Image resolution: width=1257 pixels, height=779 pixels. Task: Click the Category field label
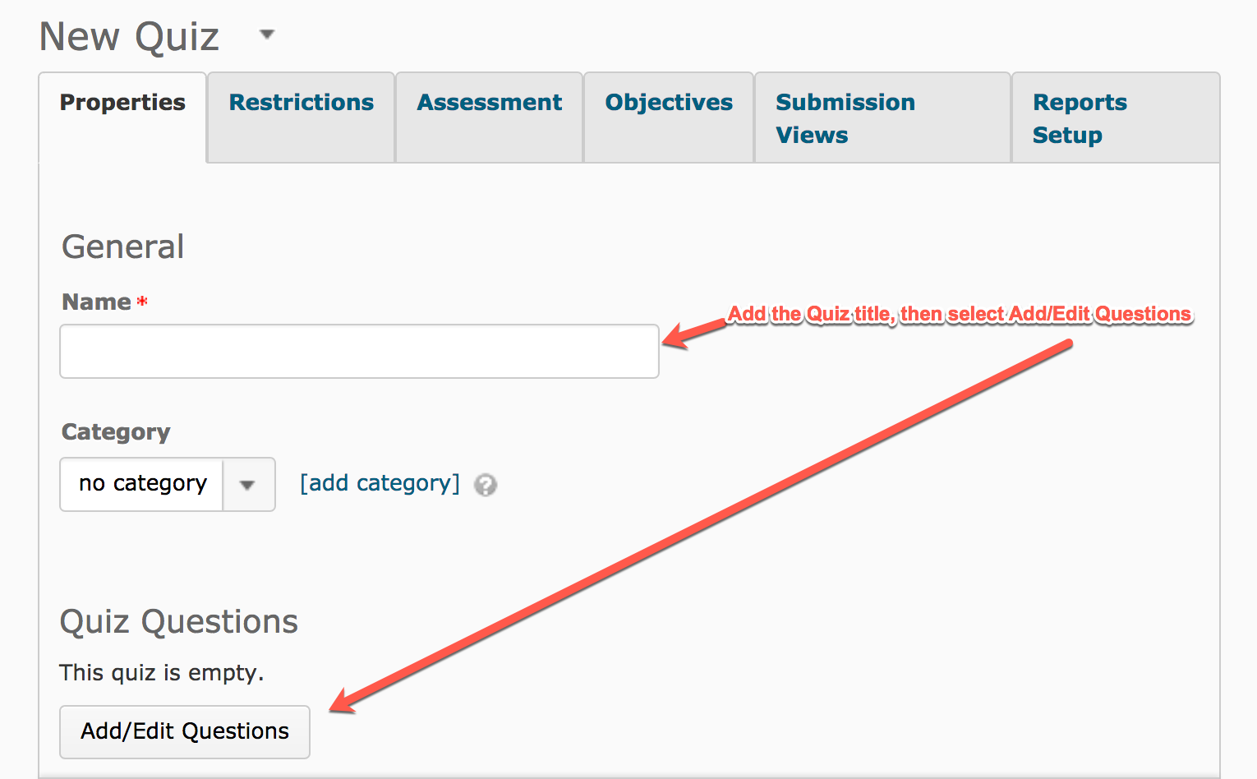point(116,432)
